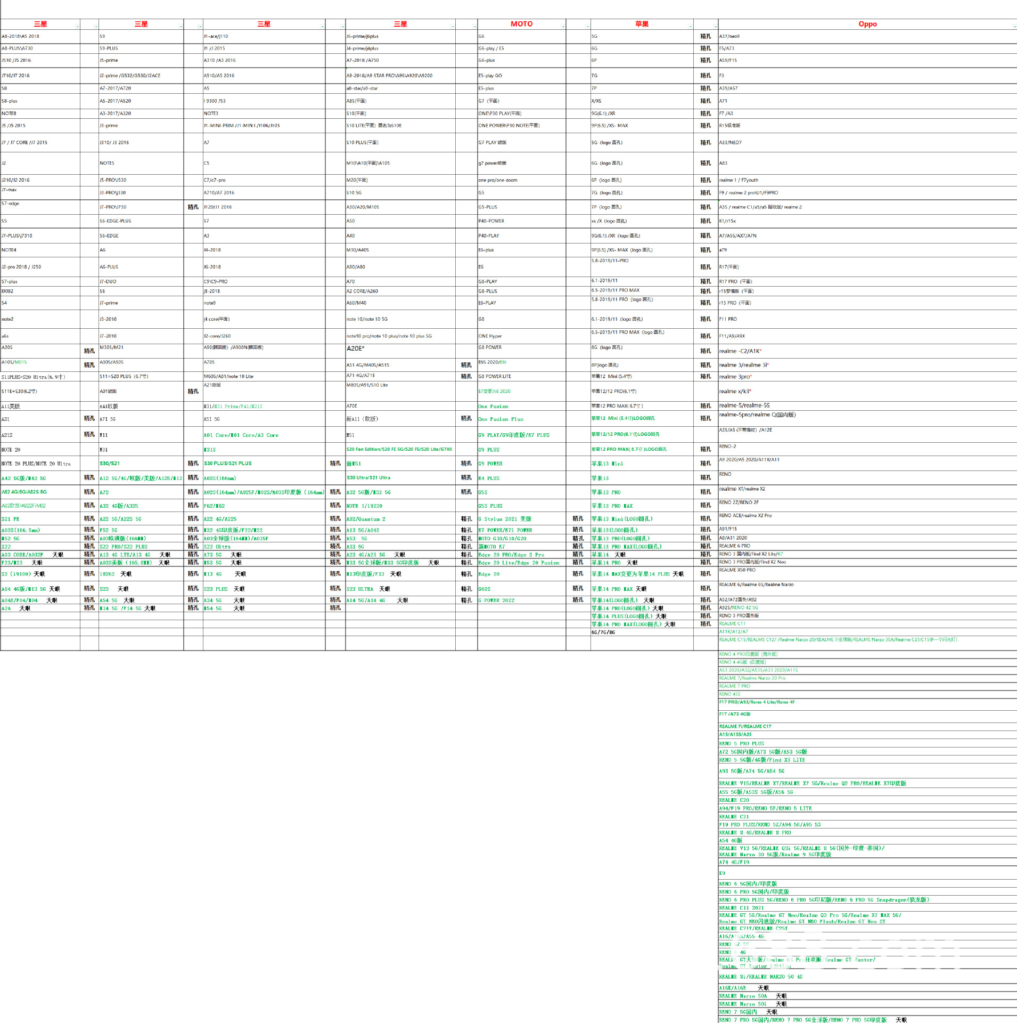The height and width of the screenshot is (1023, 1017).
Task: Click the NOTE 1/i9220 cell
Action: click(400, 506)
